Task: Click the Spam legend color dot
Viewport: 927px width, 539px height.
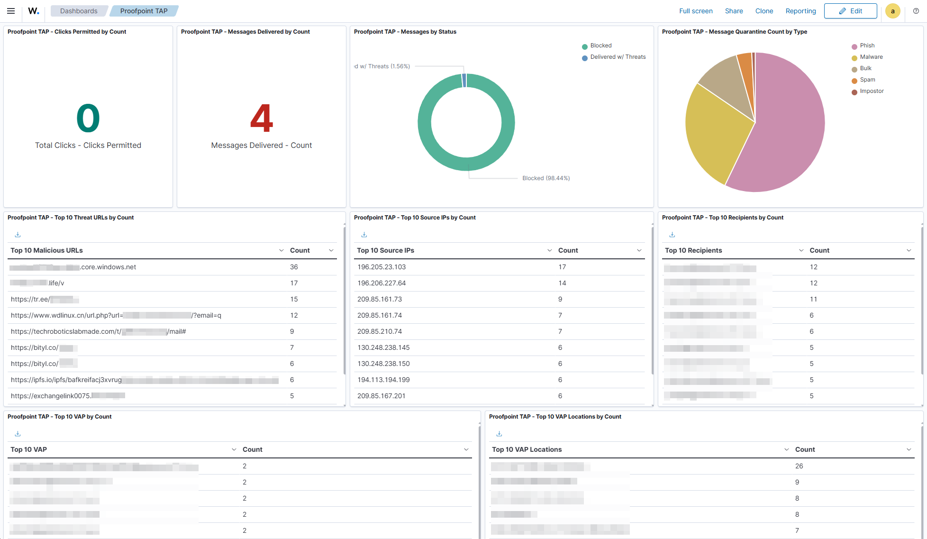Action: 854,80
